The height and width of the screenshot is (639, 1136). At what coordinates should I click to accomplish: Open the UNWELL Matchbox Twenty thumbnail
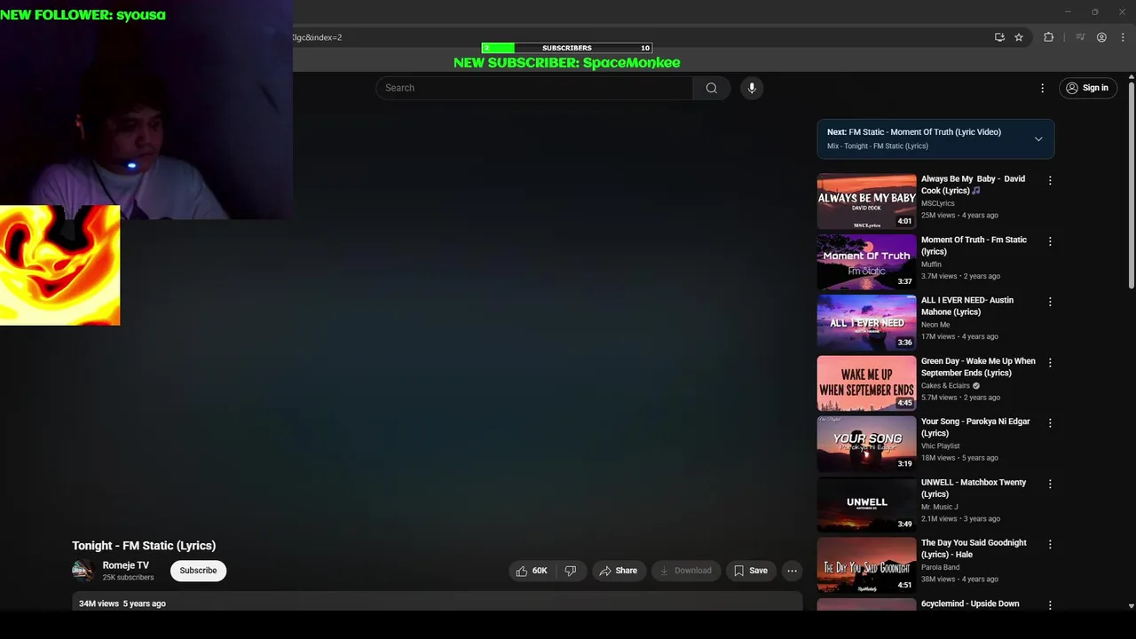click(866, 504)
